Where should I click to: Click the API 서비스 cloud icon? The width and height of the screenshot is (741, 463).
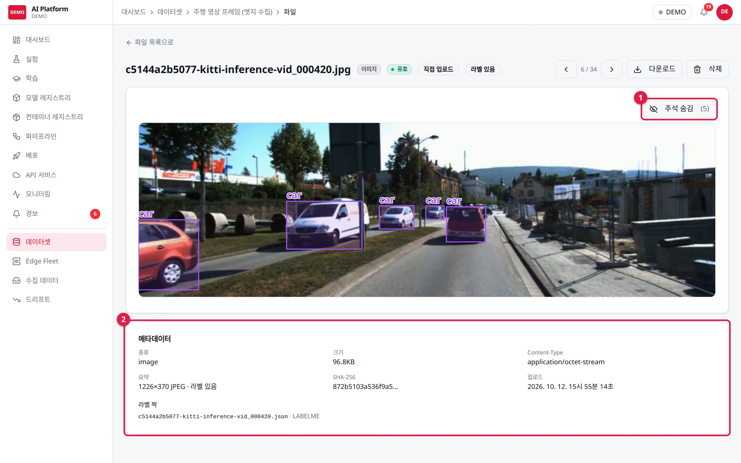[x=16, y=175]
